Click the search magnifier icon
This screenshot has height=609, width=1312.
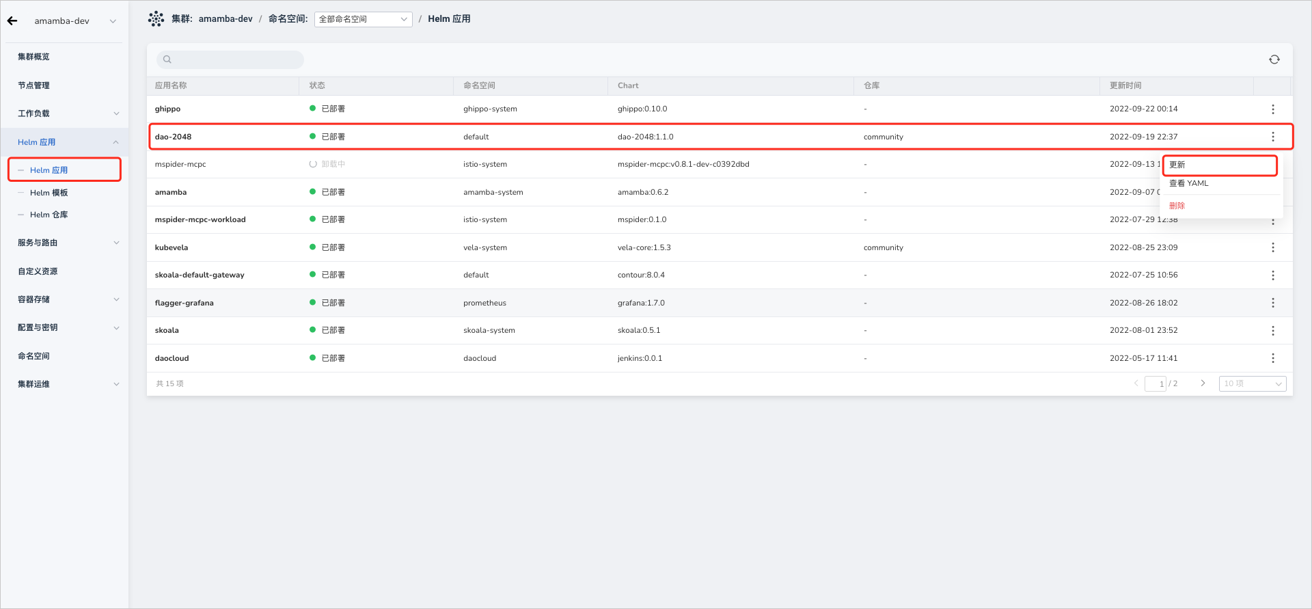[x=167, y=59]
